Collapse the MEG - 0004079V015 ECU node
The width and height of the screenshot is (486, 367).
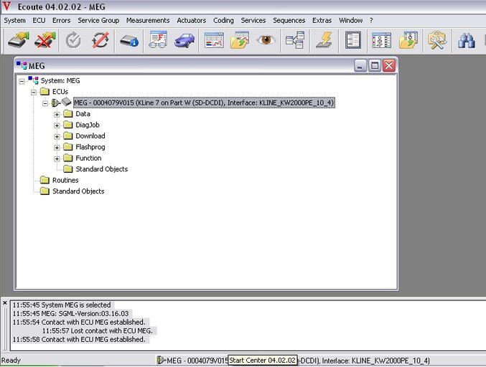click(45, 103)
